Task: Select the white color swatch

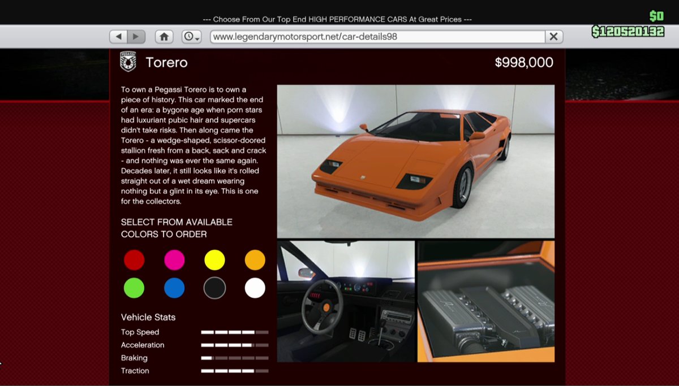Action: pyautogui.click(x=255, y=288)
